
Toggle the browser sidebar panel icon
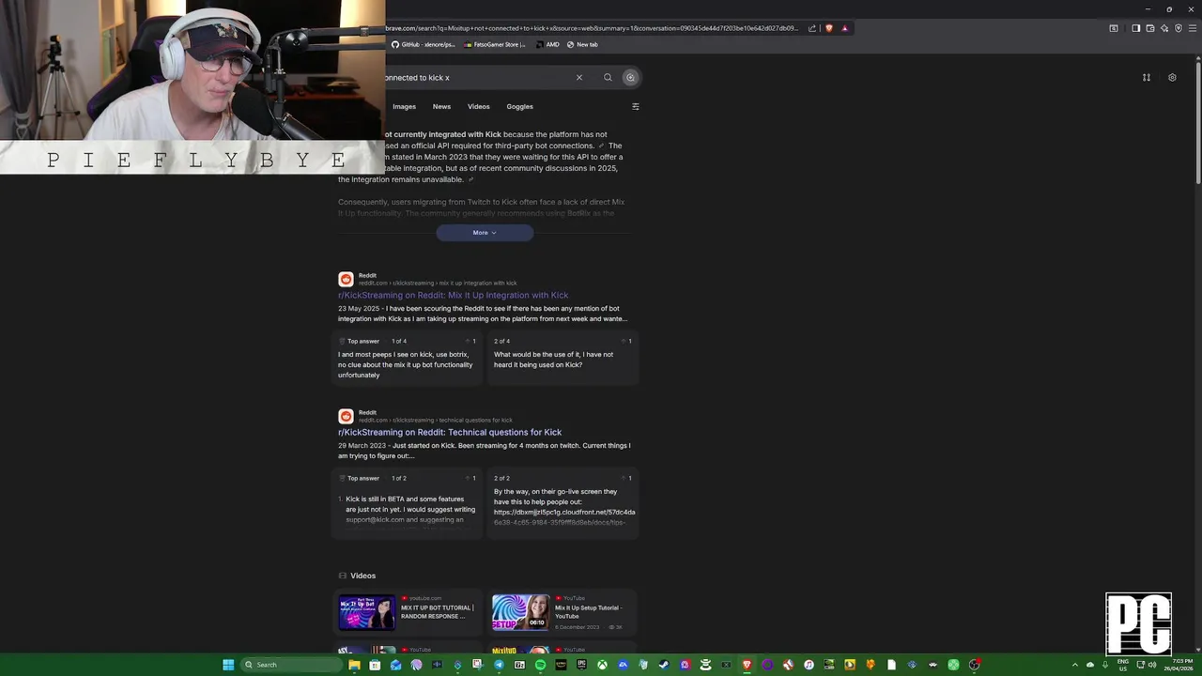(1136, 28)
